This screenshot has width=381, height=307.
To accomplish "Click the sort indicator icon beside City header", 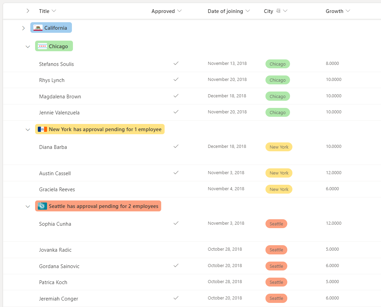I will click(x=277, y=11).
